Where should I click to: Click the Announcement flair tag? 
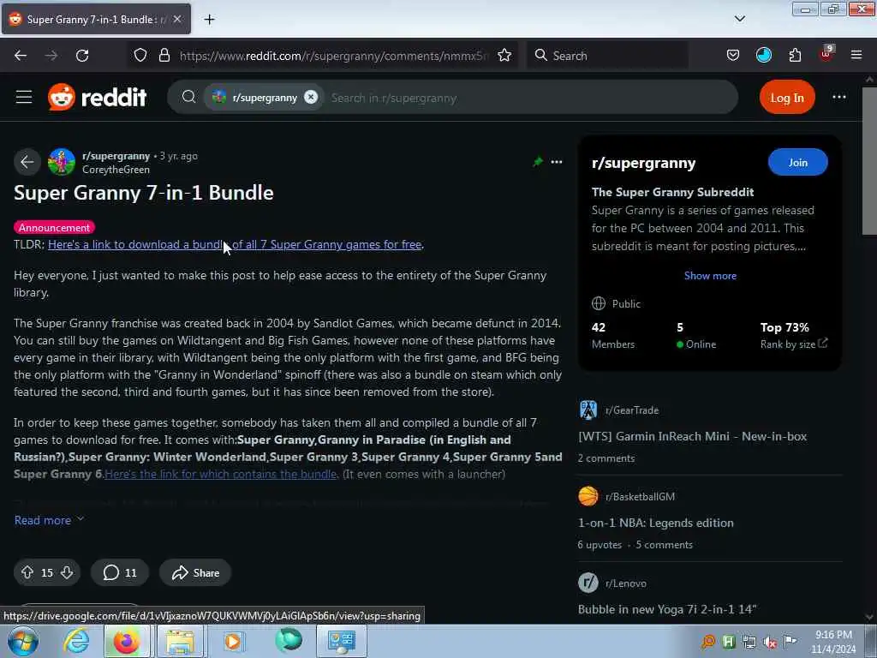pos(54,228)
